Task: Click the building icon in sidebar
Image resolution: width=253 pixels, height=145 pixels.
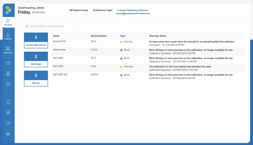Action: pos(8,74)
